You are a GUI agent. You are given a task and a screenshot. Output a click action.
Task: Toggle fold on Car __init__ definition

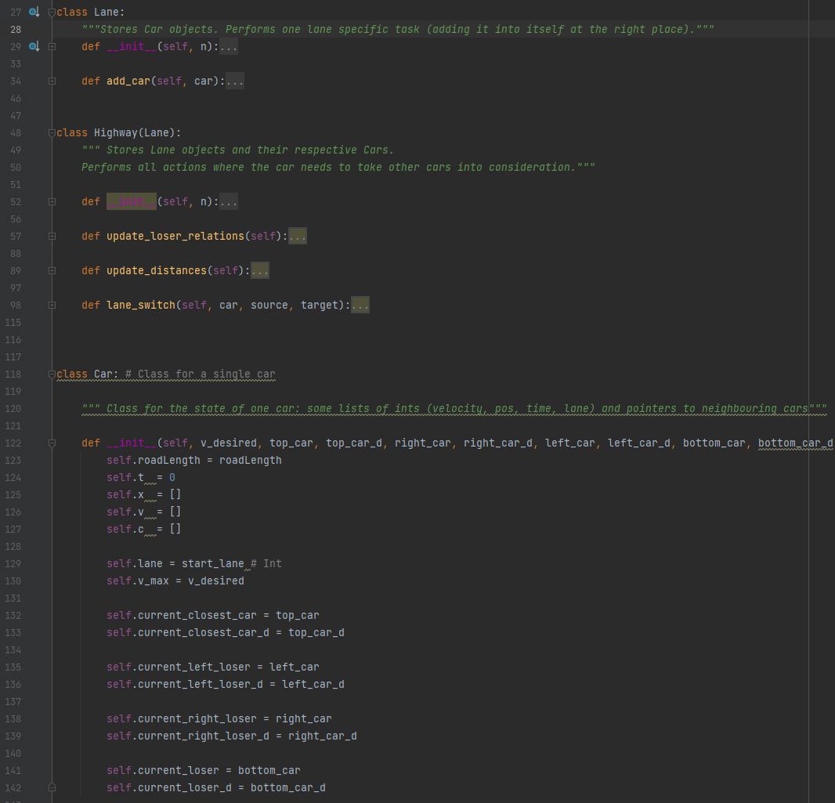pos(52,443)
